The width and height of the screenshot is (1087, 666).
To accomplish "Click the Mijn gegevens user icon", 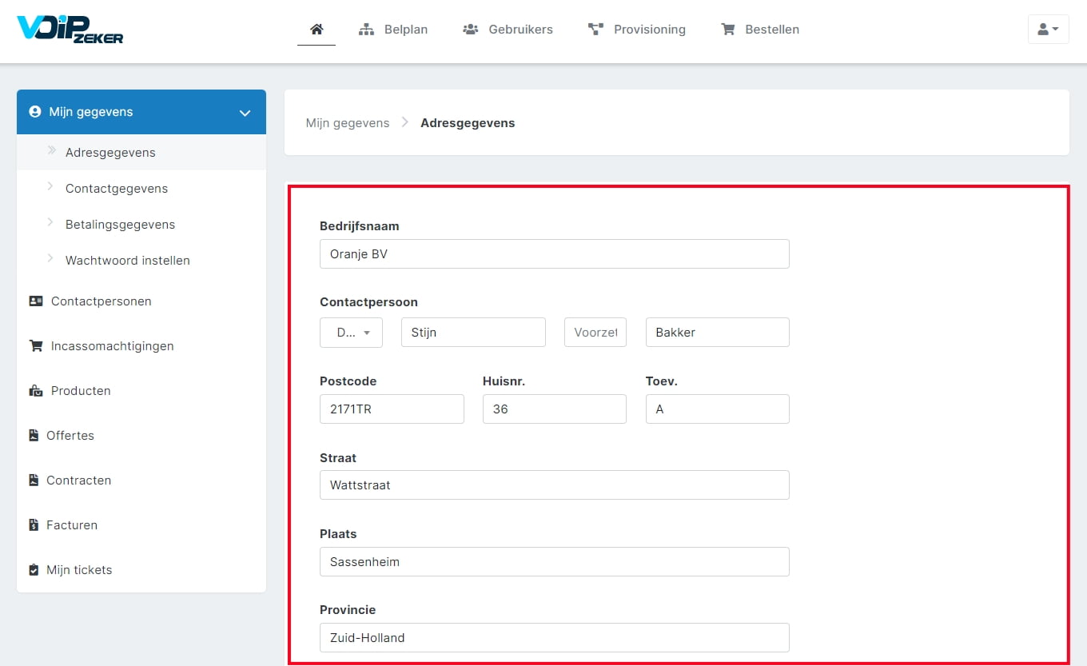I will click(35, 112).
